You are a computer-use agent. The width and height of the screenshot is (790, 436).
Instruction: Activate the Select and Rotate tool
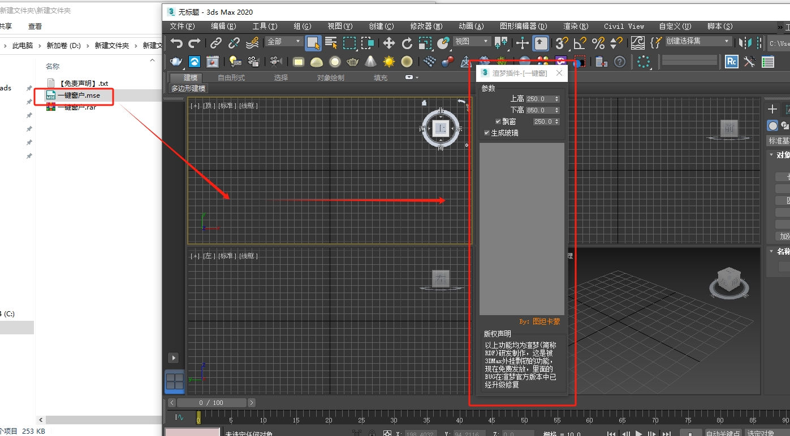tap(407, 43)
